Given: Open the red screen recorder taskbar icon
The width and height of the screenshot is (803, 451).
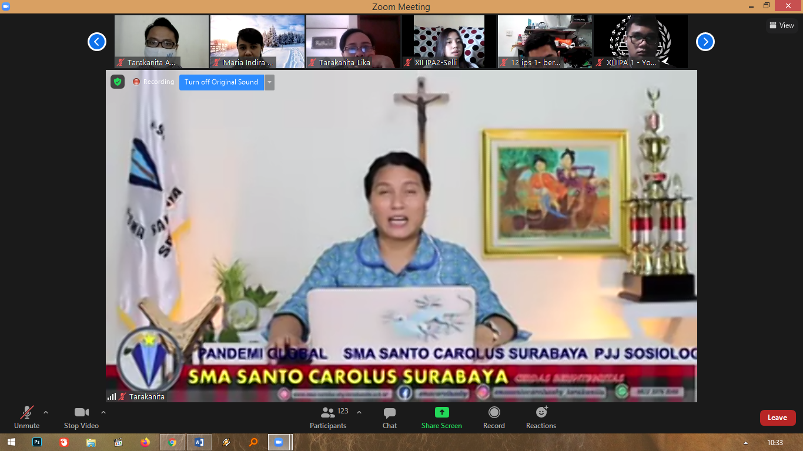Looking at the screenshot, I should tap(64, 442).
